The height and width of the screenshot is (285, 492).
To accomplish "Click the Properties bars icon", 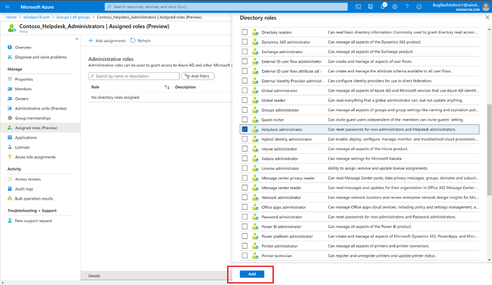I will [x=10, y=79].
